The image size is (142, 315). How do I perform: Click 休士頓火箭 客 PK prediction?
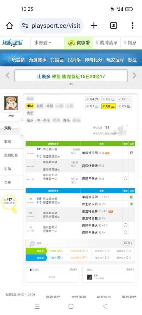coord(93,204)
